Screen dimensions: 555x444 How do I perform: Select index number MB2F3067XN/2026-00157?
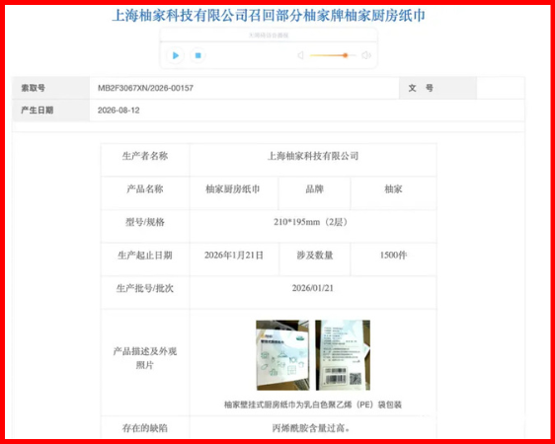click(x=145, y=88)
